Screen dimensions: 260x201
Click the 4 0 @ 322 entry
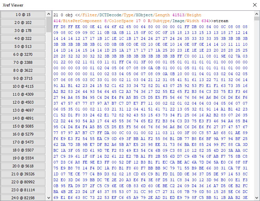click(23, 38)
